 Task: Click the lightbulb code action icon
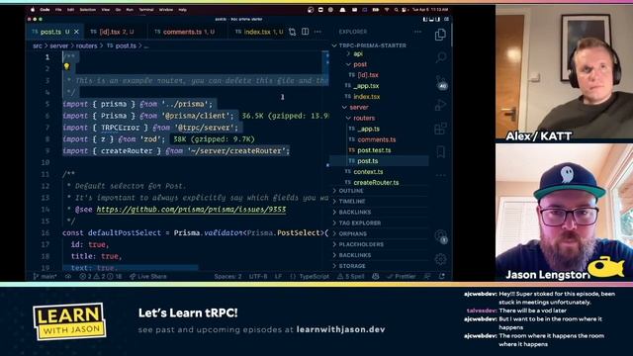tap(66, 67)
